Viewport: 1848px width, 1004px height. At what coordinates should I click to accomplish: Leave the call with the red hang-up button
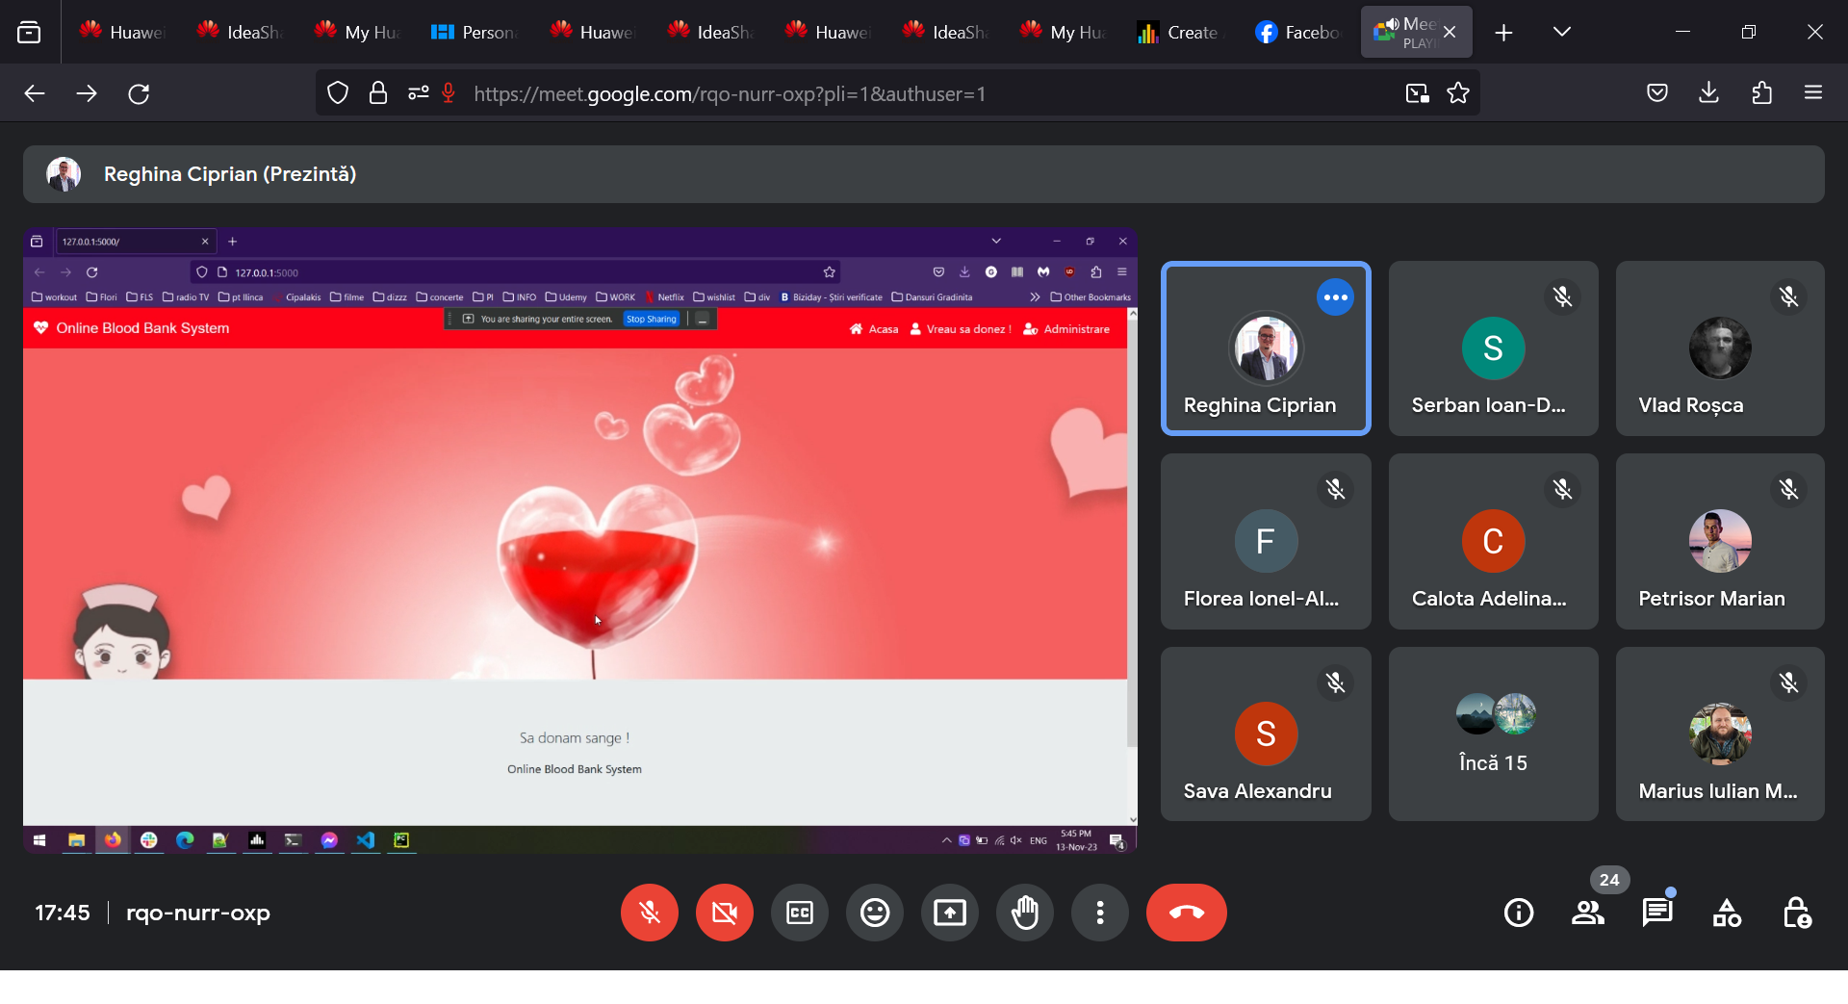click(1186, 912)
